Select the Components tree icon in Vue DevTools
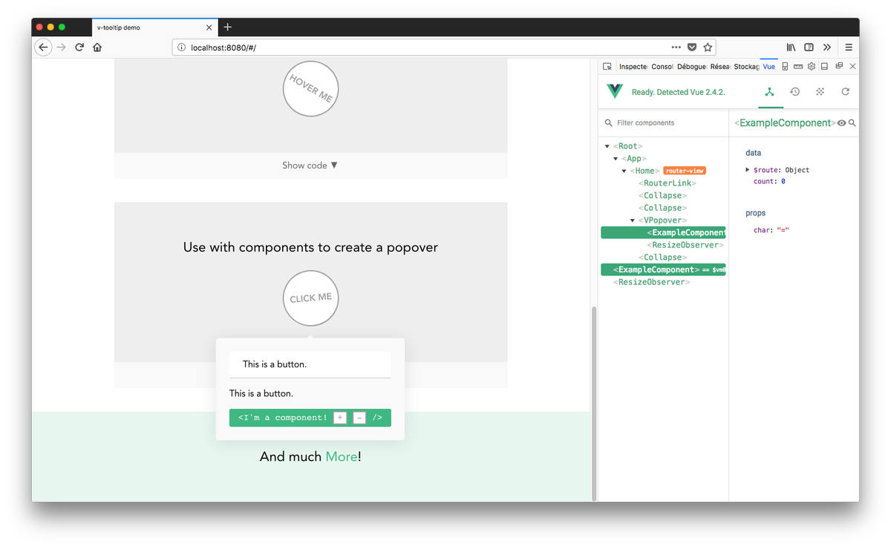891x547 pixels. (770, 91)
